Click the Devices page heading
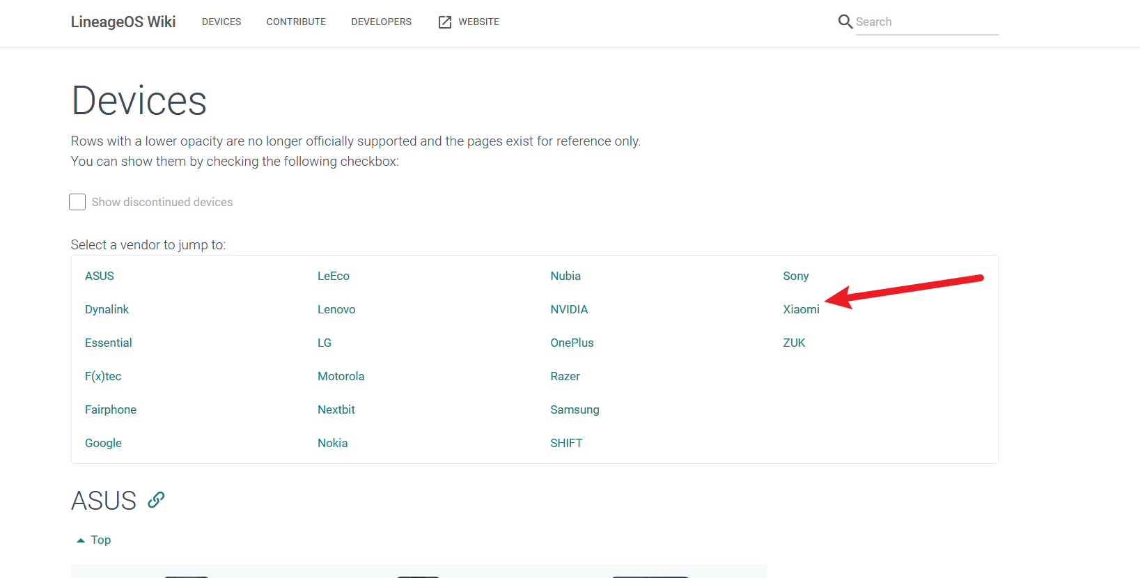Screen dimensions: 1140x578 (x=139, y=101)
